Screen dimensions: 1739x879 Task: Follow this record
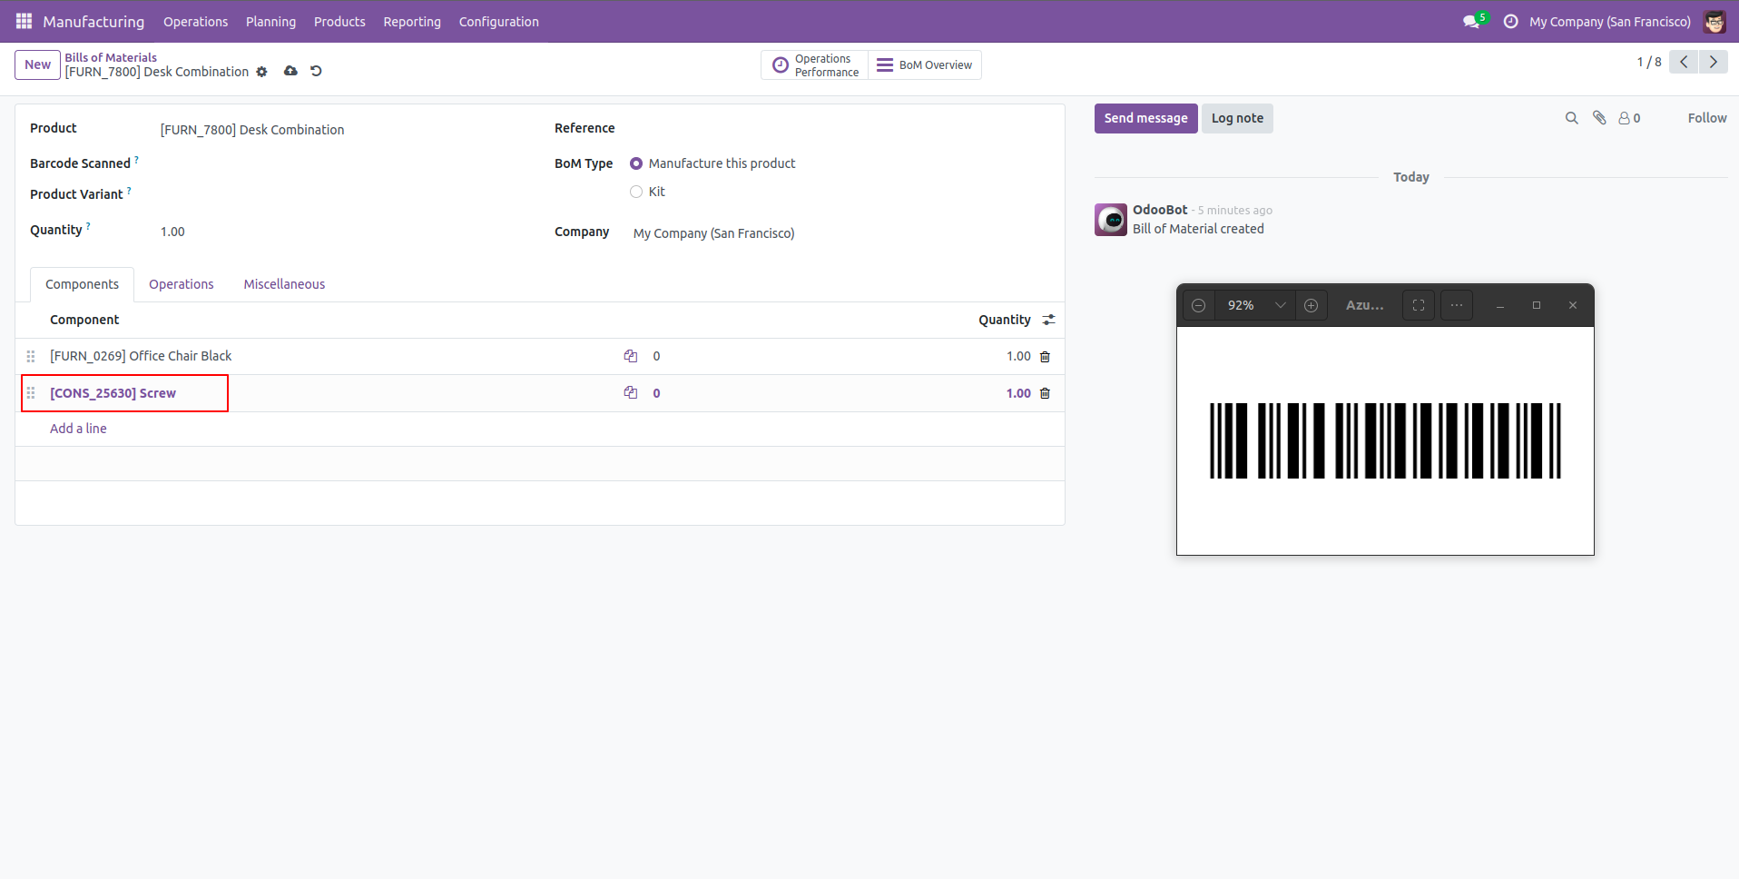tap(1707, 118)
